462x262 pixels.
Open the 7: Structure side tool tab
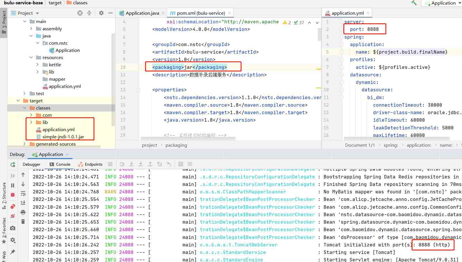pos(4,195)
